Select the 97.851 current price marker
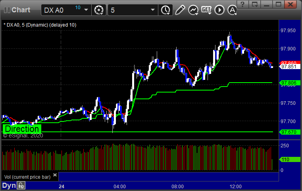 point(290,67)
